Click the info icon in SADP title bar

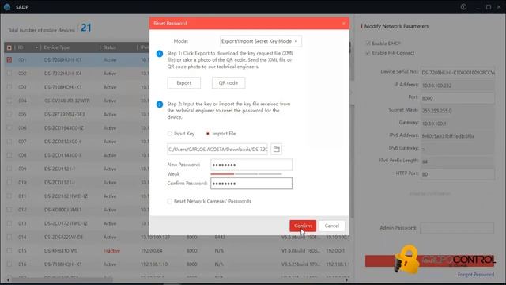click(x=463, y=7)
